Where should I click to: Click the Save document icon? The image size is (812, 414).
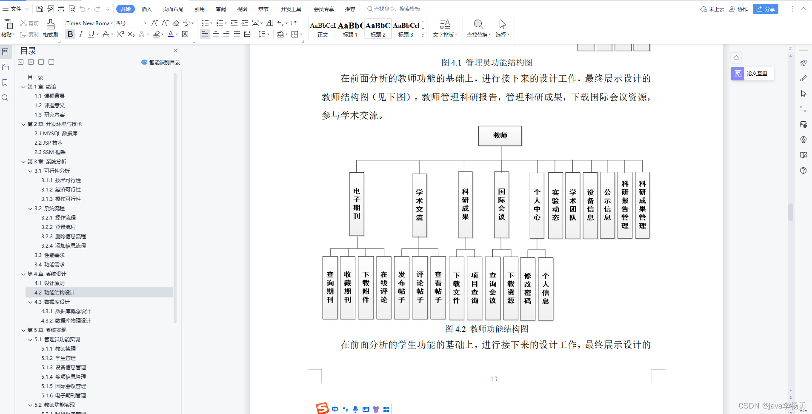coord(40,9)
